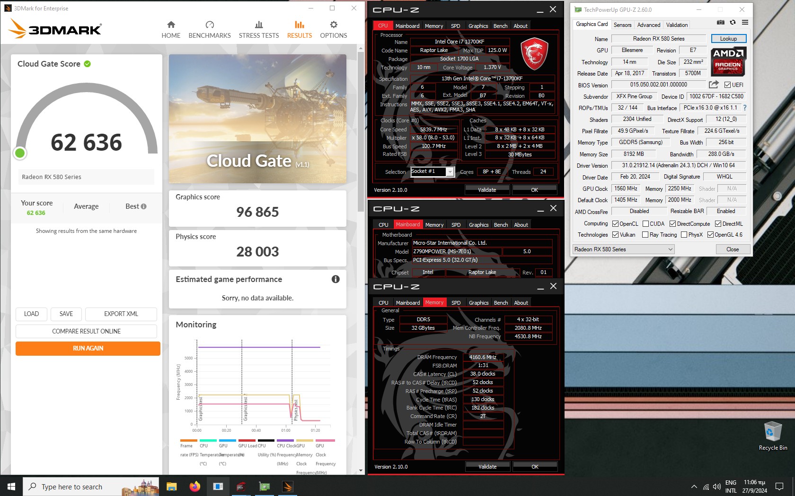Open volume speaker icon in system tray

pyautogui.click(x=717, y=487)
